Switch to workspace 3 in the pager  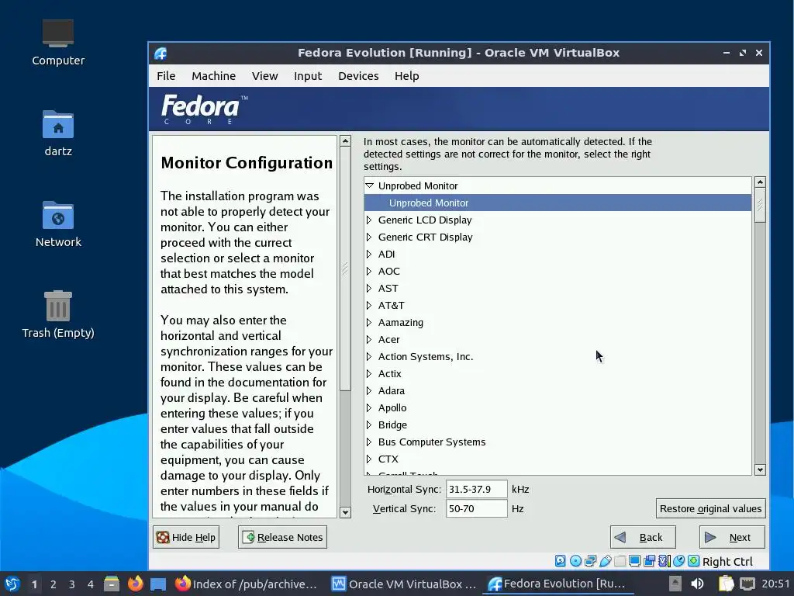(72, 584)
